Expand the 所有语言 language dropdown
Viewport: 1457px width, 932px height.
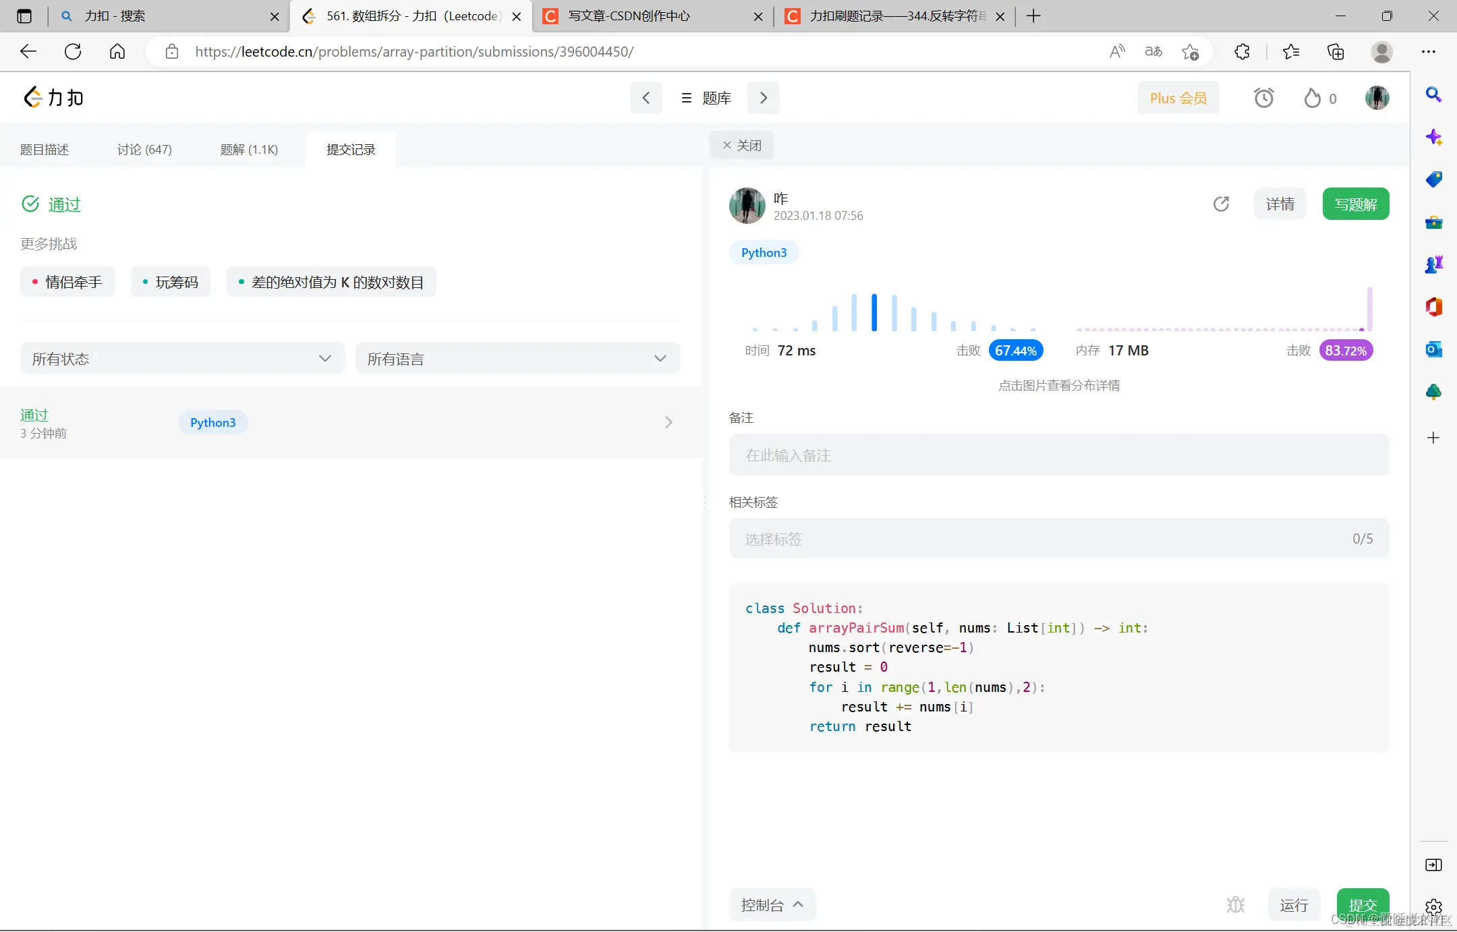517,358
